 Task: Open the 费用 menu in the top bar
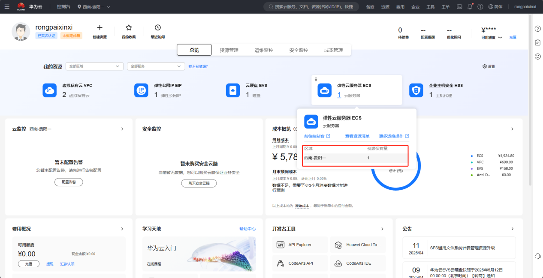[400, 7]
